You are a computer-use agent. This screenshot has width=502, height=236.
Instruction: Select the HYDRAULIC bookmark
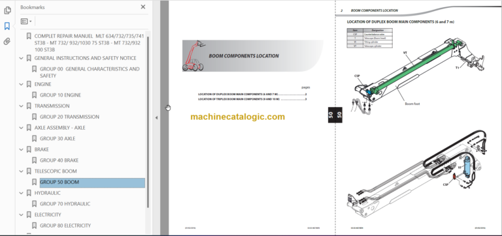click(47, 193)
